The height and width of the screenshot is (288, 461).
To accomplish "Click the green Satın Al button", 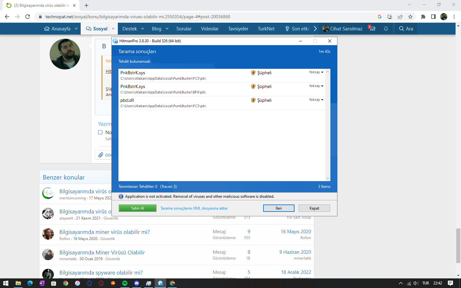I will click(138, 208).
